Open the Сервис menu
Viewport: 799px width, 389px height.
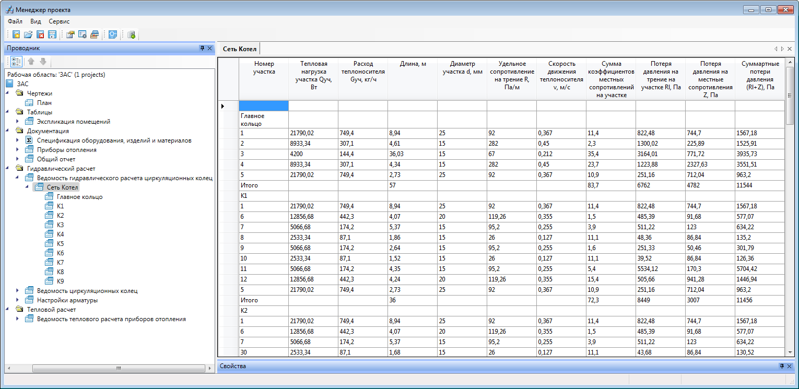pyautogui.click(x=59, y=21)
